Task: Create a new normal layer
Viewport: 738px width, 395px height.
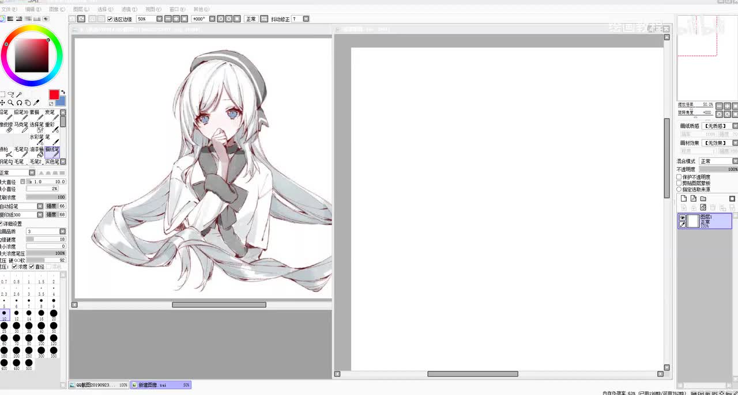Action: [x=684, y=199]
